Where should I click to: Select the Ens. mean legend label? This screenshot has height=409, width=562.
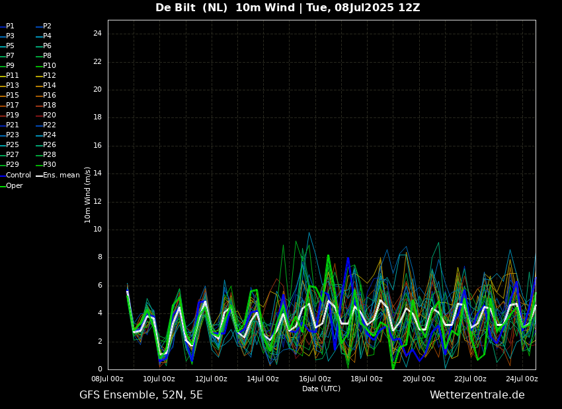tap(61, 175)
